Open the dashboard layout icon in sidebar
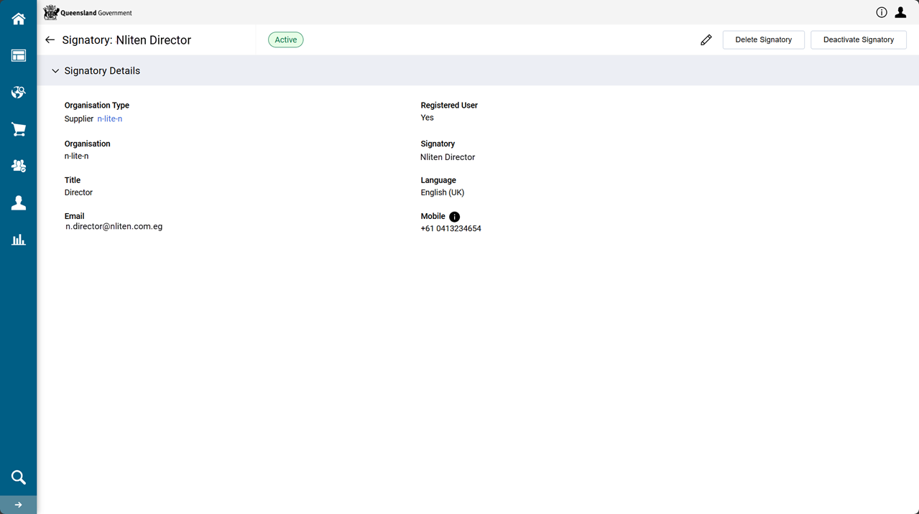Viewport: 919px width, 514px height. [19, 56]
